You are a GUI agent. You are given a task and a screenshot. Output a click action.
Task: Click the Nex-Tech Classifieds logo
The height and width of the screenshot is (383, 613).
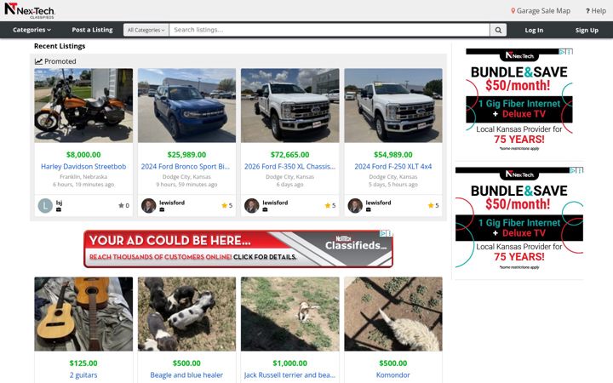[x=30, y=10]
